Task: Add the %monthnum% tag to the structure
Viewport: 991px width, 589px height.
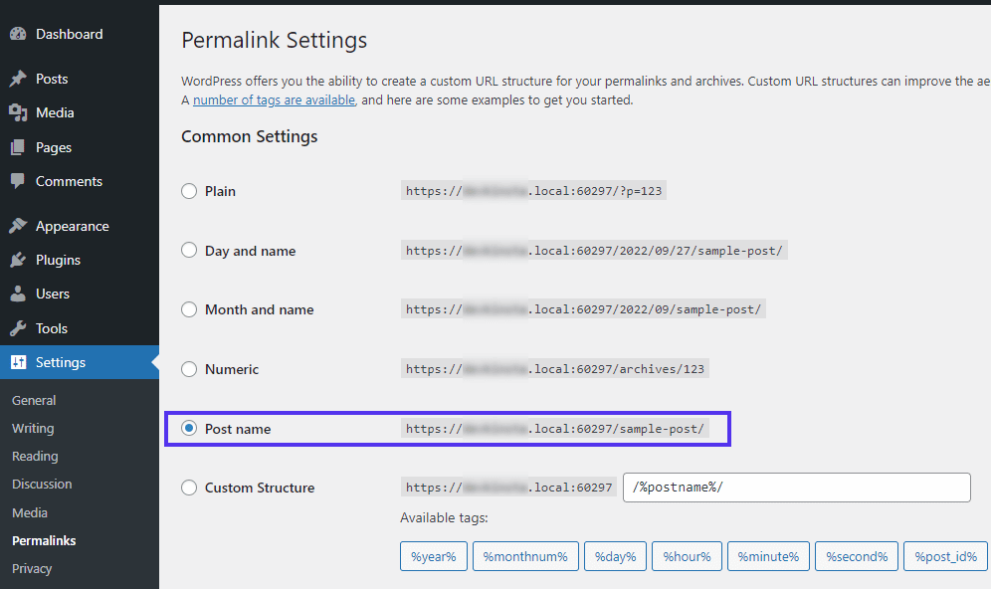Action: pos(525,556)
